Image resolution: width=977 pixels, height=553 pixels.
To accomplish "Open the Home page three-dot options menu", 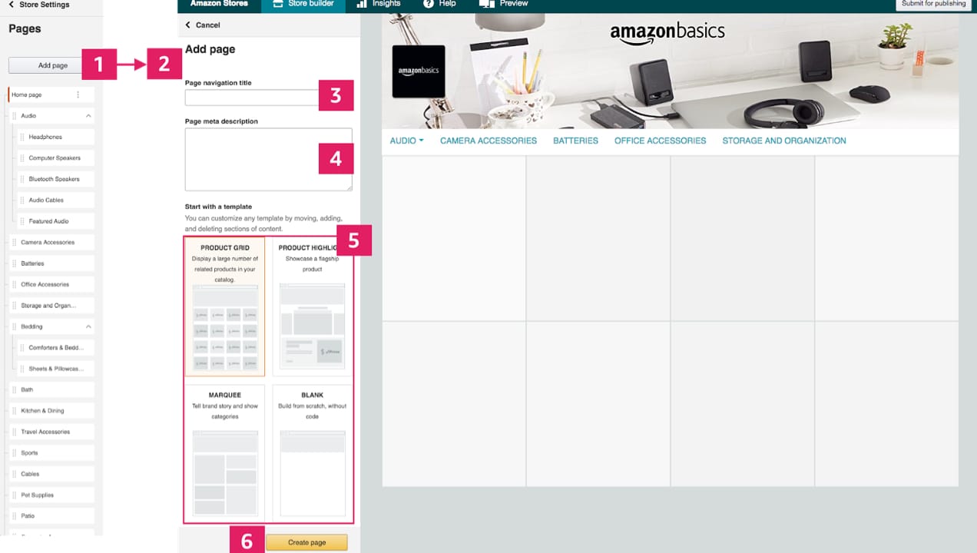I will coord(78,94).
